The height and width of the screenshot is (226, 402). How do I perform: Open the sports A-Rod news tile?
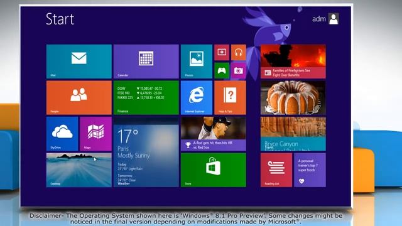tap(214, 134)
